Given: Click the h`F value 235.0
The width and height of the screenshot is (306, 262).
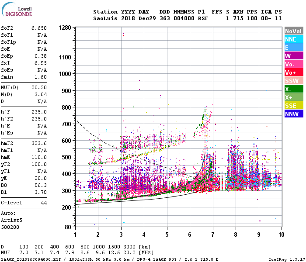Looking at the screenshot, I should tap(39, 112).
